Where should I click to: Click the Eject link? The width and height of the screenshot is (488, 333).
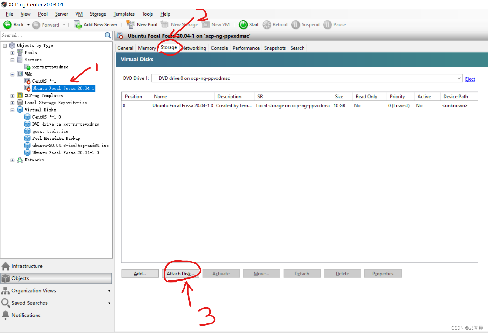[x=470, y=79]
